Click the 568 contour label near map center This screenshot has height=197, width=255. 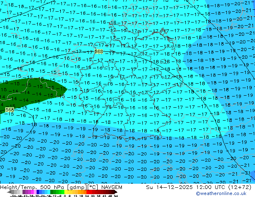[x=99, y=51]
